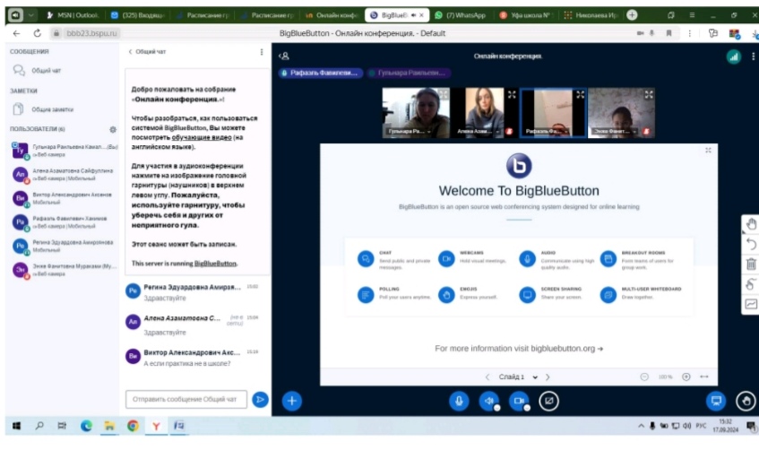The image size is (759, 450).
Task: Toggle webcam sharing button
Action: coord(518,401)
